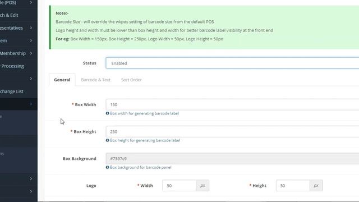Screen dimensions: 359x202
Task: Open the Status dropdown showing Enabled
Action: 232,63
